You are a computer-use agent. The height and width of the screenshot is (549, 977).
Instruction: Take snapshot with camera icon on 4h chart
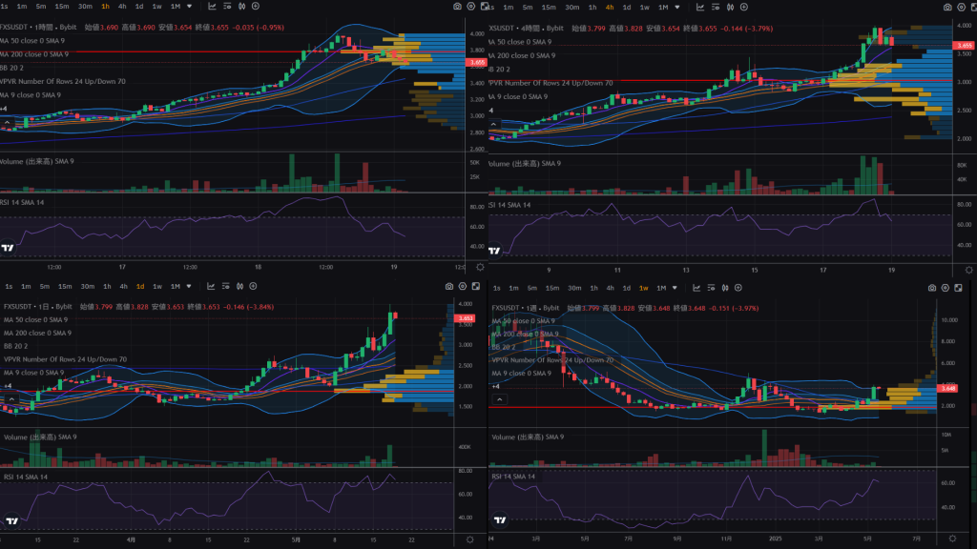pyautogui.click(x=947, y=8)
